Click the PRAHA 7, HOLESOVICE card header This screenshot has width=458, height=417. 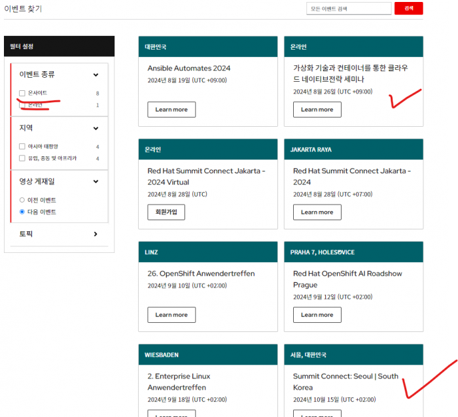point(353,252)
